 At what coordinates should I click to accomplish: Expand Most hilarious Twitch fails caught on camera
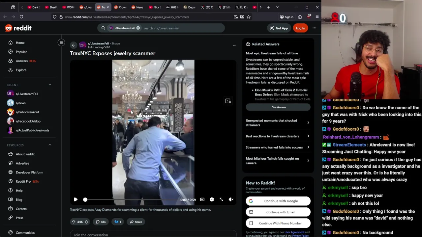click(278, 161)
